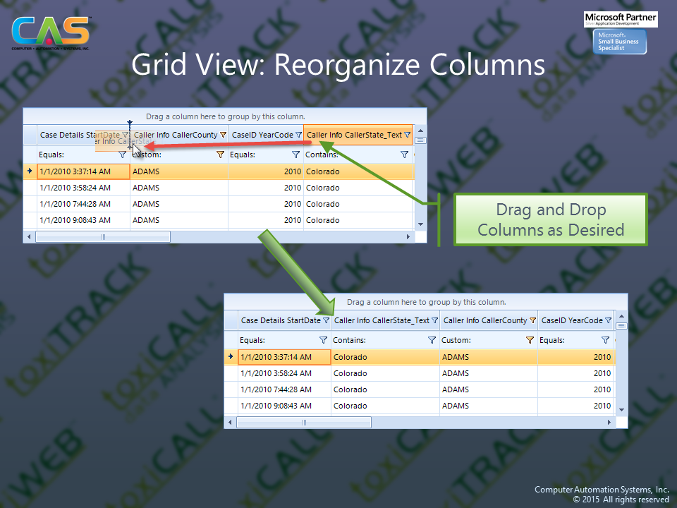Screen dimensions: 677x508
Task: Click the Microsoft Partner badge
Action: (x=621, y=19)
